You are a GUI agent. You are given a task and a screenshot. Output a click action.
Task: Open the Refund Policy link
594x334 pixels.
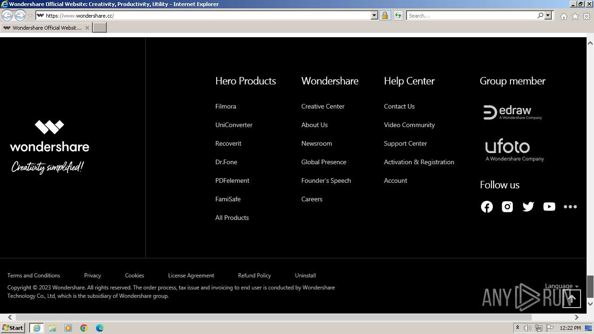click(x=254, y=276)
